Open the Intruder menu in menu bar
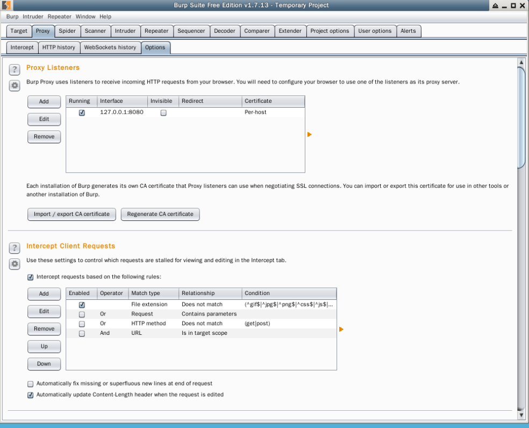This screenshot has height=428, width=529. pyautogui.click(x=33, y=17)
